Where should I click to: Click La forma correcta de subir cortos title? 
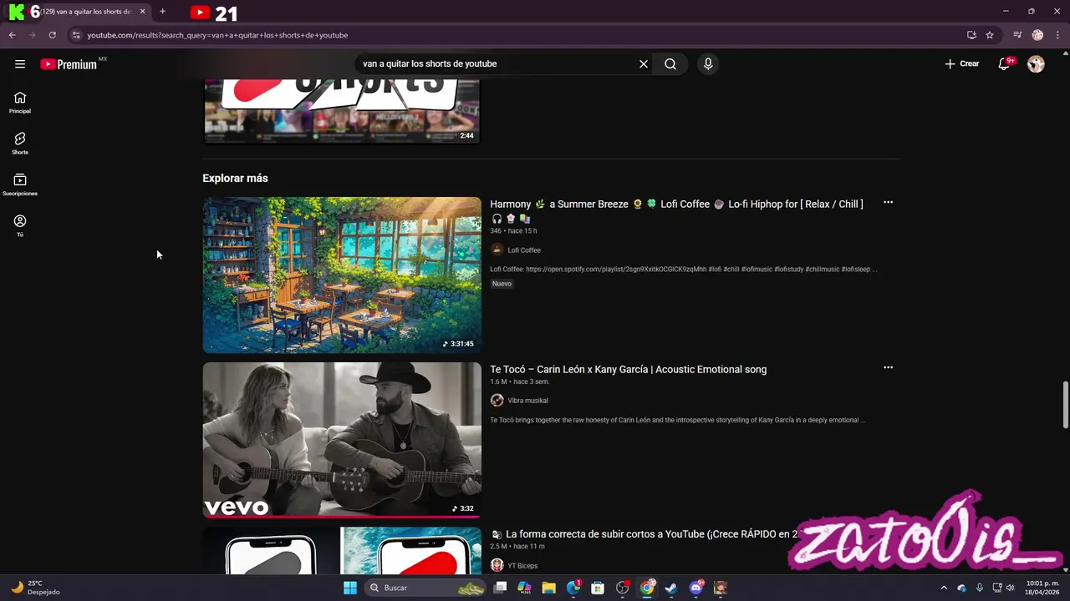point(644,534)
